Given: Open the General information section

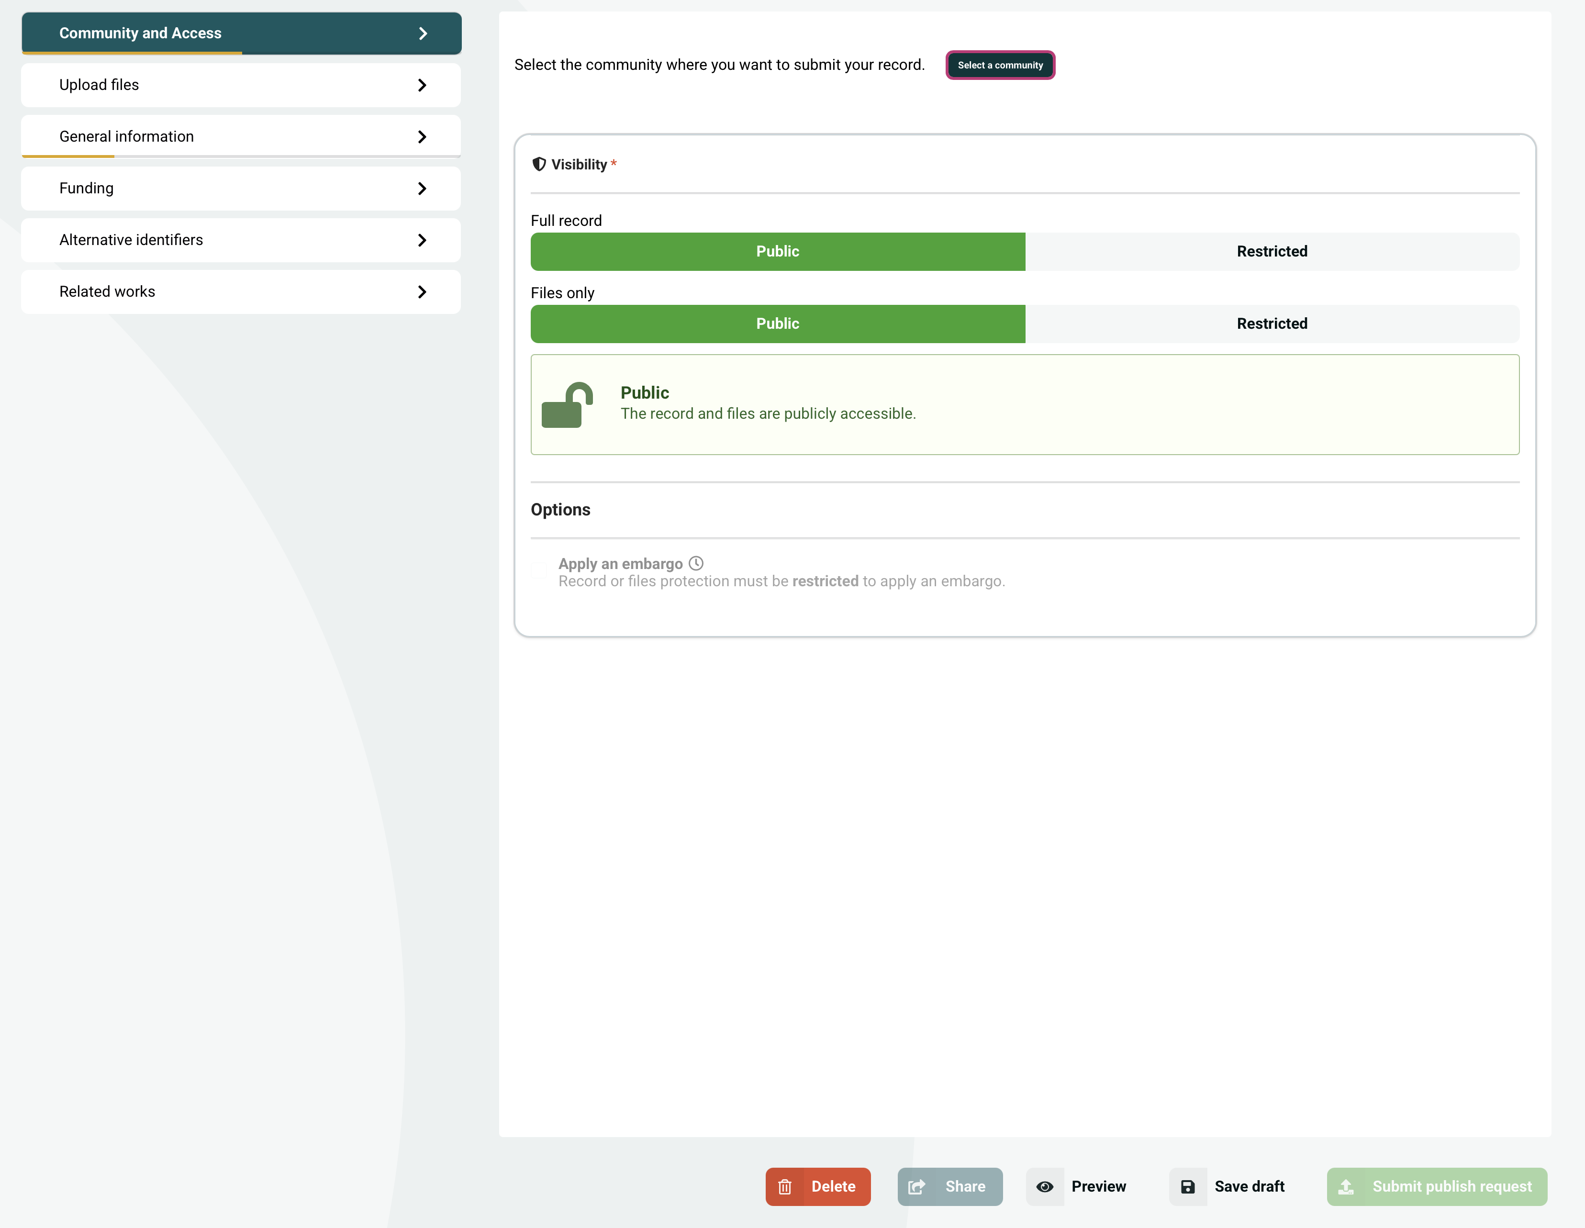Looking at the screenshot, I should (x=241, y=136).
